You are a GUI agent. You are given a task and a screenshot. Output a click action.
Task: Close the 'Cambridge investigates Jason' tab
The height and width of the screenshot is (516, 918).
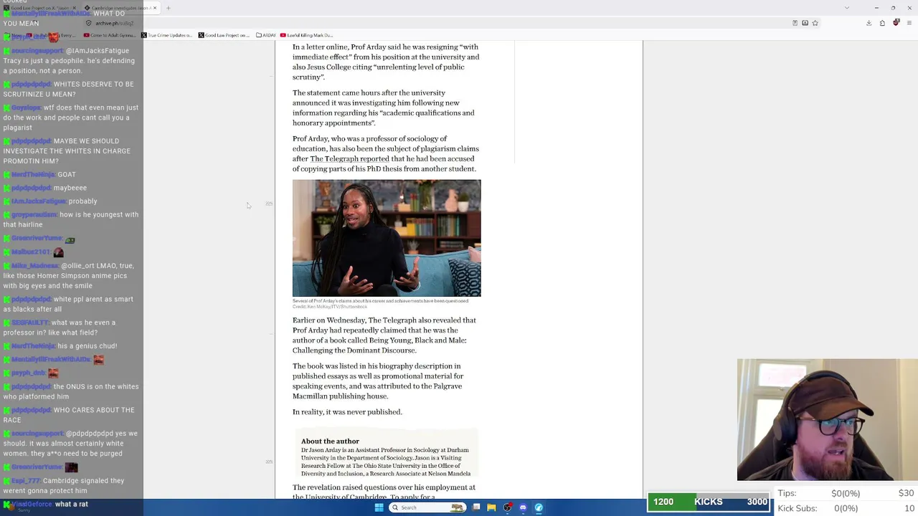pyautogui.click(x=153, y=8)
